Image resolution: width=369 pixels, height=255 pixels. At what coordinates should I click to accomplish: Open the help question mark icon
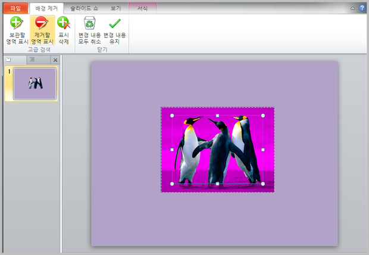click(x=362, y=8)
